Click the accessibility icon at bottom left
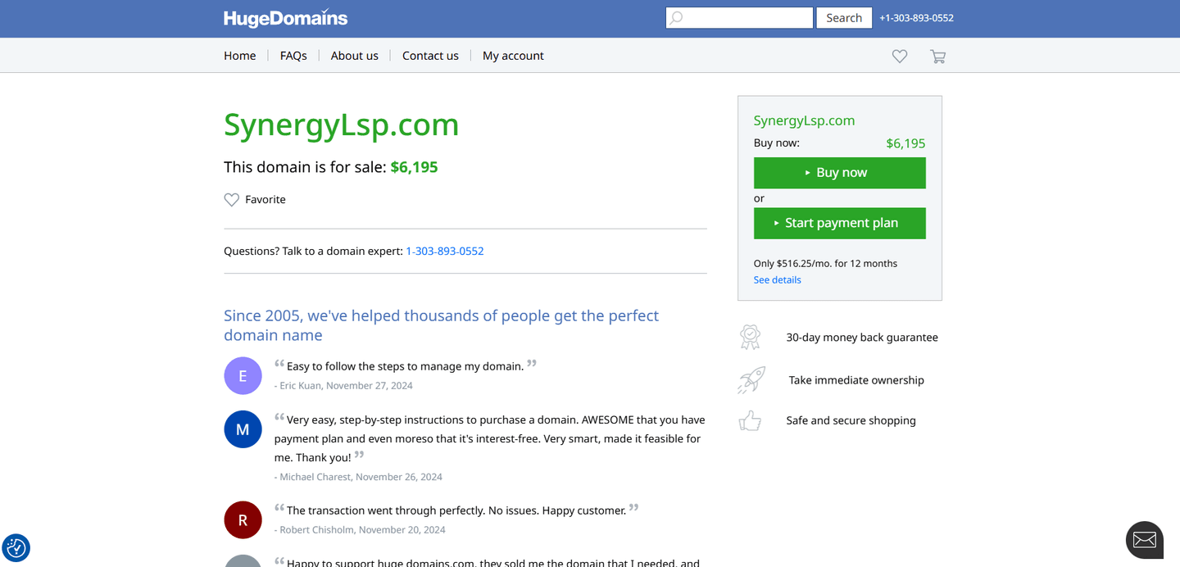Screen dimensions: 1180x567 16,547
